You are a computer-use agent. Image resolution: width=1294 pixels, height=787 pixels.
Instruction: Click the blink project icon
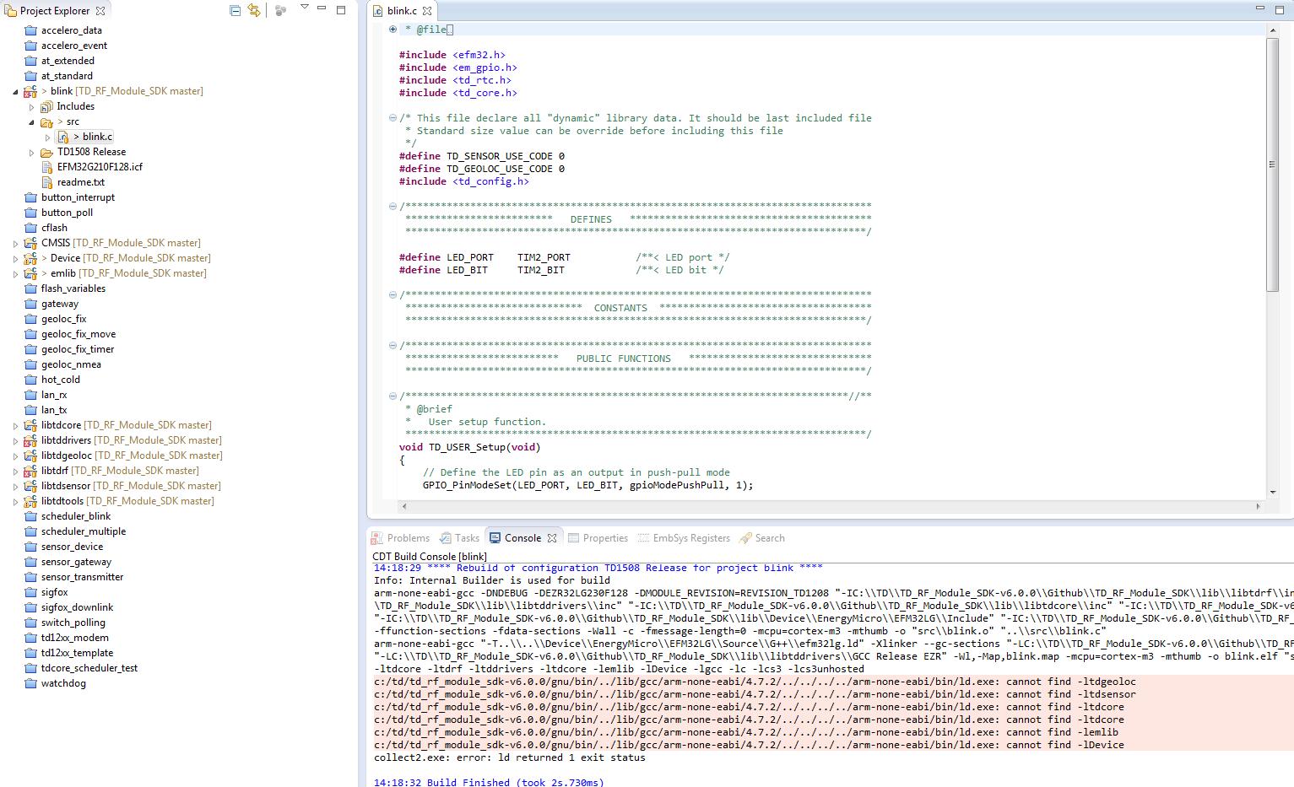tap(30, 91)
